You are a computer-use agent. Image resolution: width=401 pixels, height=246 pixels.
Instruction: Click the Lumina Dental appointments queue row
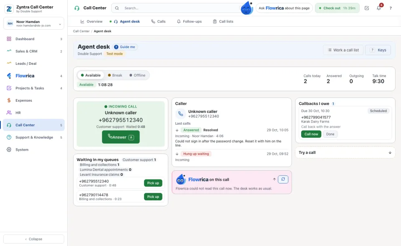click(105, 169)
